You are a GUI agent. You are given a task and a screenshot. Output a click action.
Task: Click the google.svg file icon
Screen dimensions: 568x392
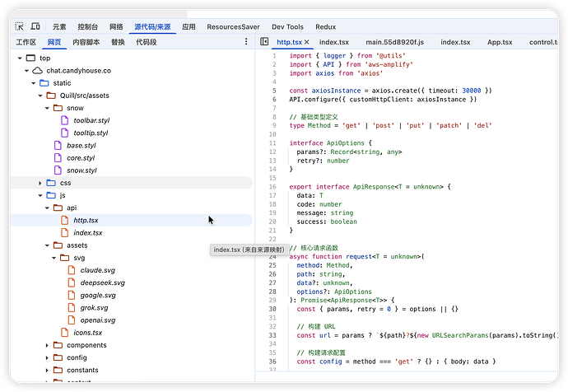click(72, 296)
